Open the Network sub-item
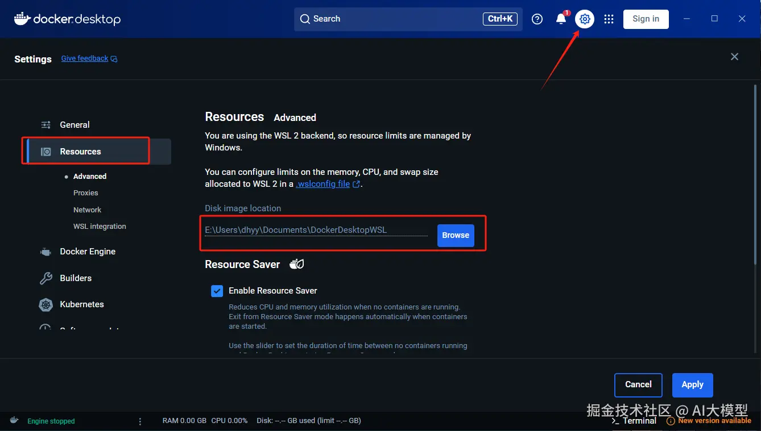The image size is (761, 431). [87, 210]
